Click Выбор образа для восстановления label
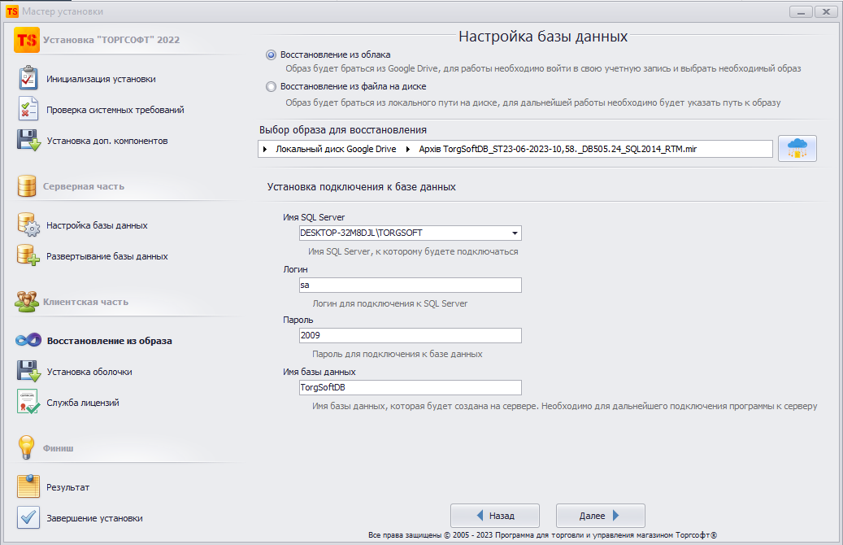The image size is (843, 545). click(343, 130)
